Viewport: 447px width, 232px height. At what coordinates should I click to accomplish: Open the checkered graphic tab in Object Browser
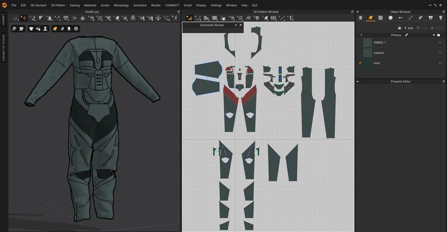pyautogui.click(x=380, y=18)
